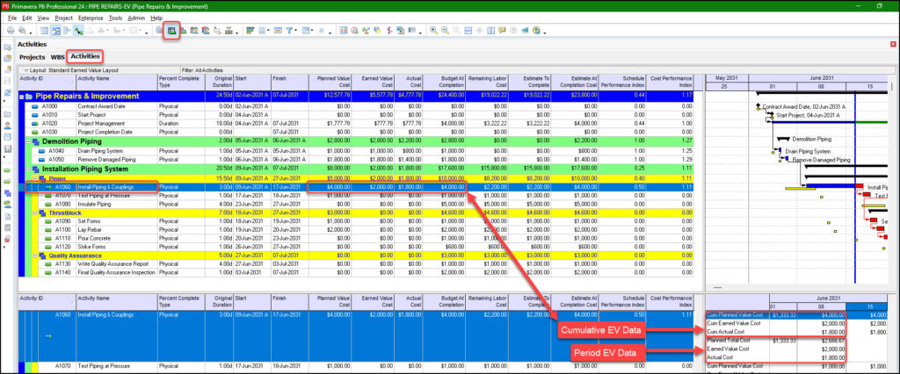Click the Percent Complete Type column header

(x=181, y=82)
